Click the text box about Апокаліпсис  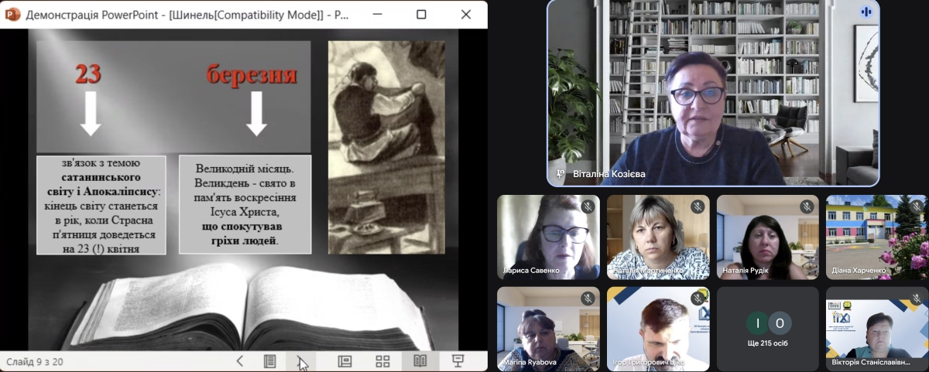point(101,205)
